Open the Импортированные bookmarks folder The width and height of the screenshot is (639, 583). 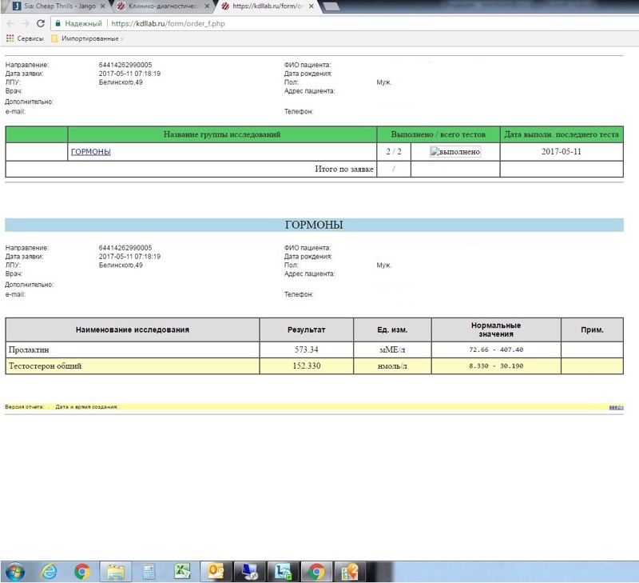click(x=85, y=38)
